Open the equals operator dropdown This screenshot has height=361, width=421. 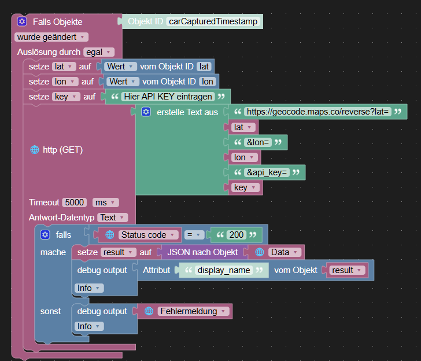[194, 235]
